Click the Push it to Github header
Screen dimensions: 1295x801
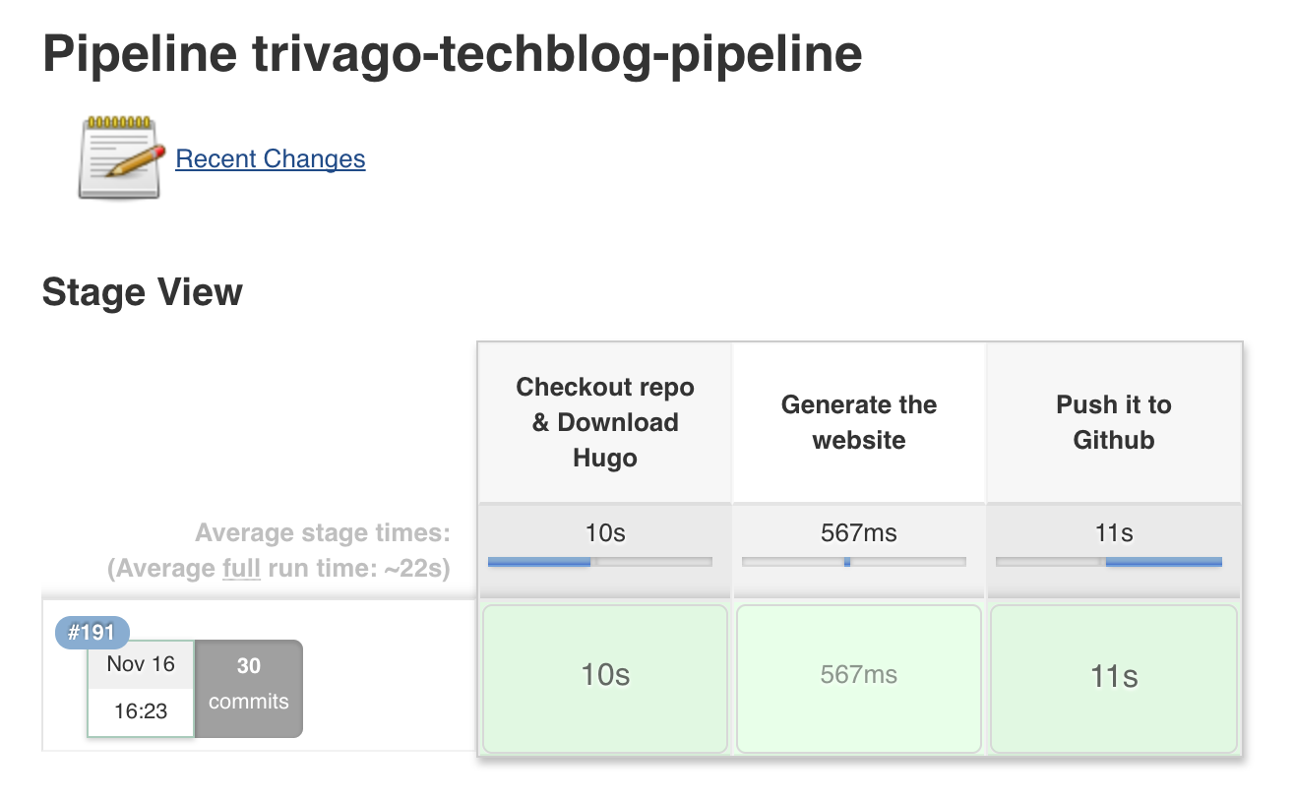click(x=1113, y=421)
